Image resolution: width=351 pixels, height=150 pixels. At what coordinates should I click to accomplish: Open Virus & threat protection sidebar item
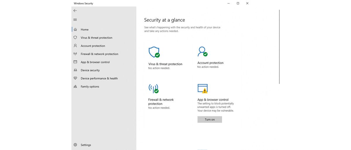[x=104, y=38]
